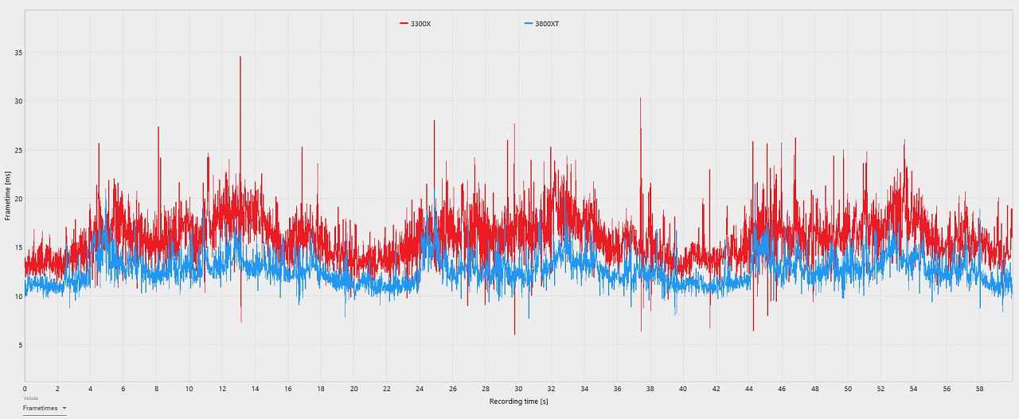Screen dimensions: 1019x419
Task: Click the 35 tick on the frametime axis
Action: tap(18, 52)
